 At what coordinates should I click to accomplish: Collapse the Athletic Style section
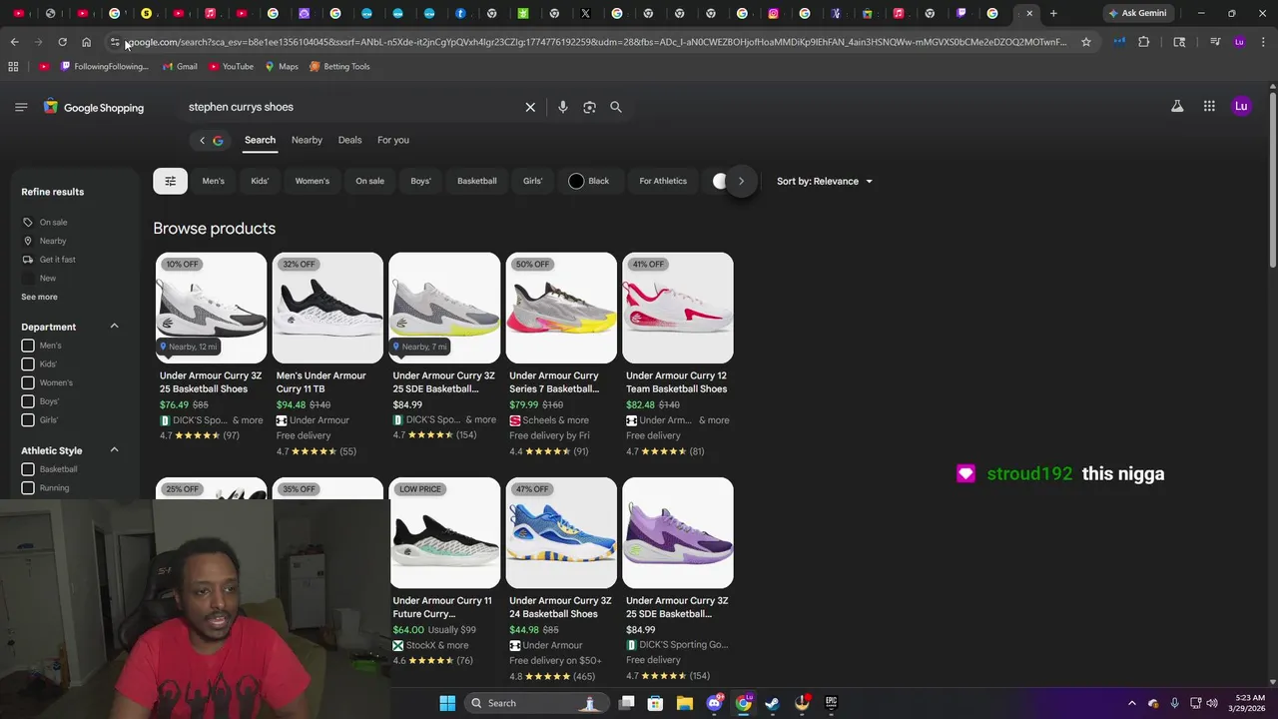[114, 450]
